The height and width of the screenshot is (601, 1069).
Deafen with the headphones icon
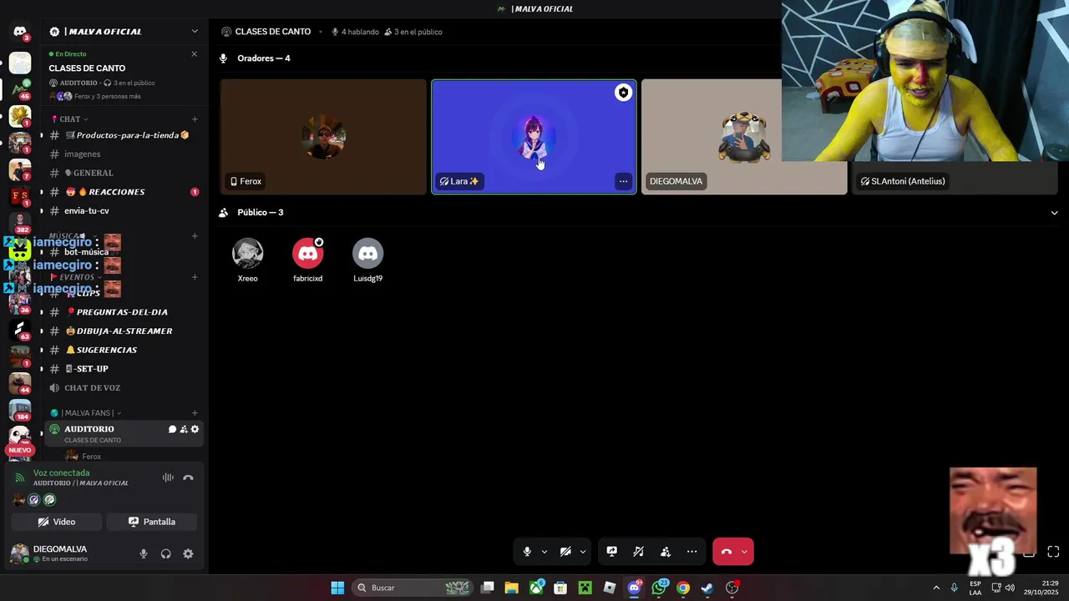[x=165, y=553]
